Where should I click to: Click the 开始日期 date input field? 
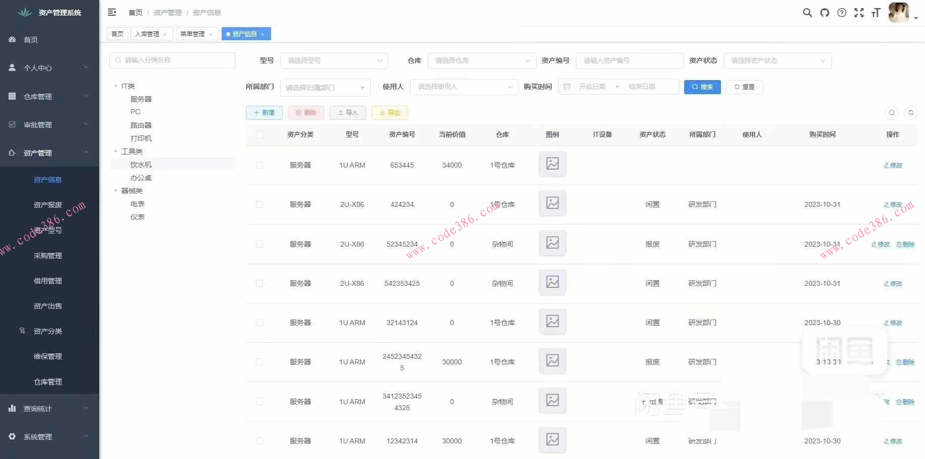(594, 86)
